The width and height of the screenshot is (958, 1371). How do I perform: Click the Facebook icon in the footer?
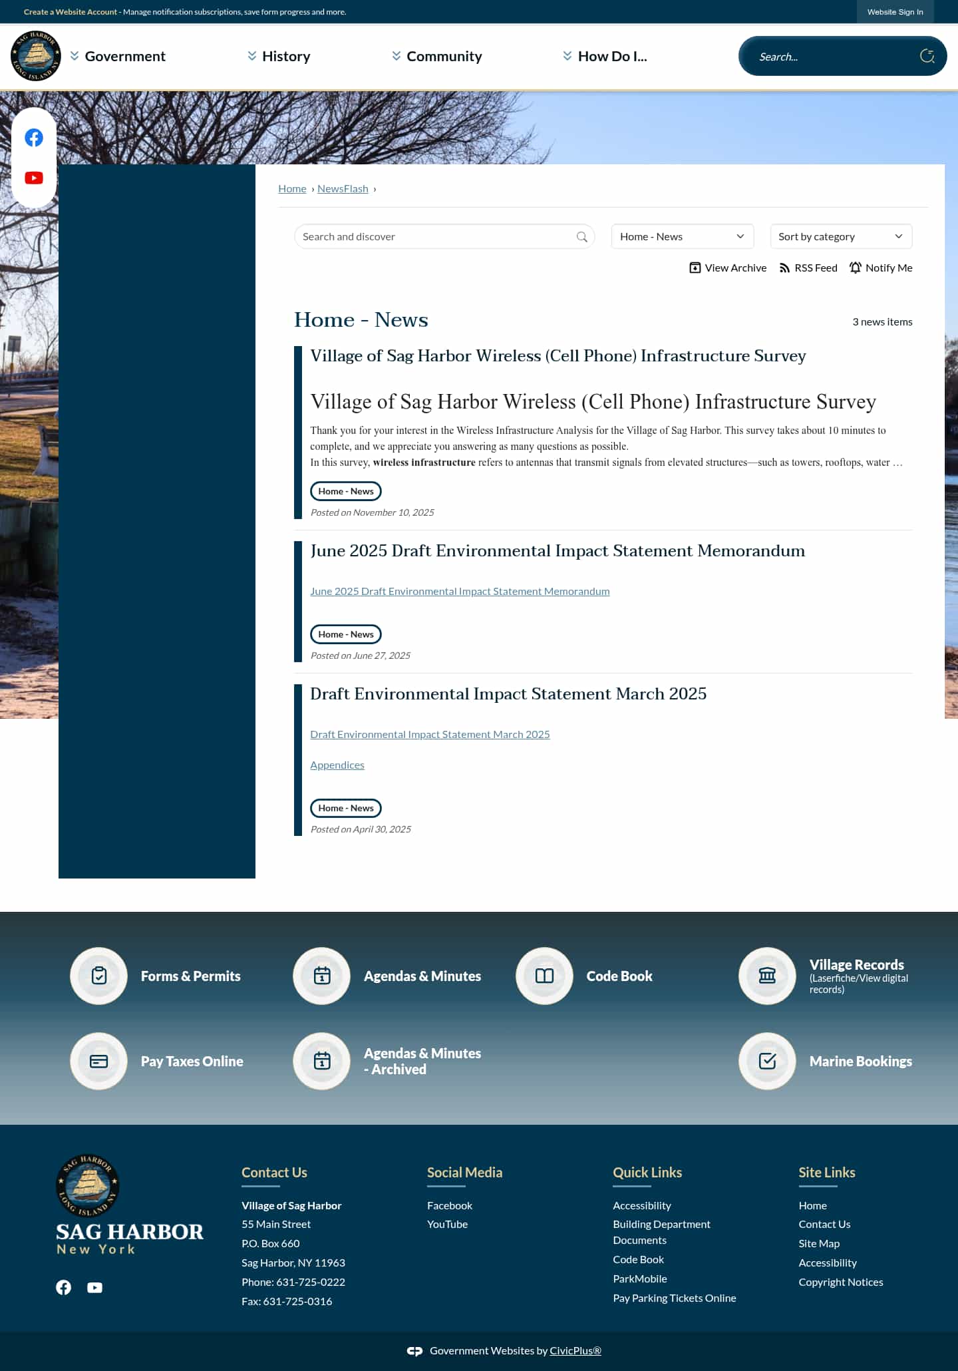(64, 1287)
